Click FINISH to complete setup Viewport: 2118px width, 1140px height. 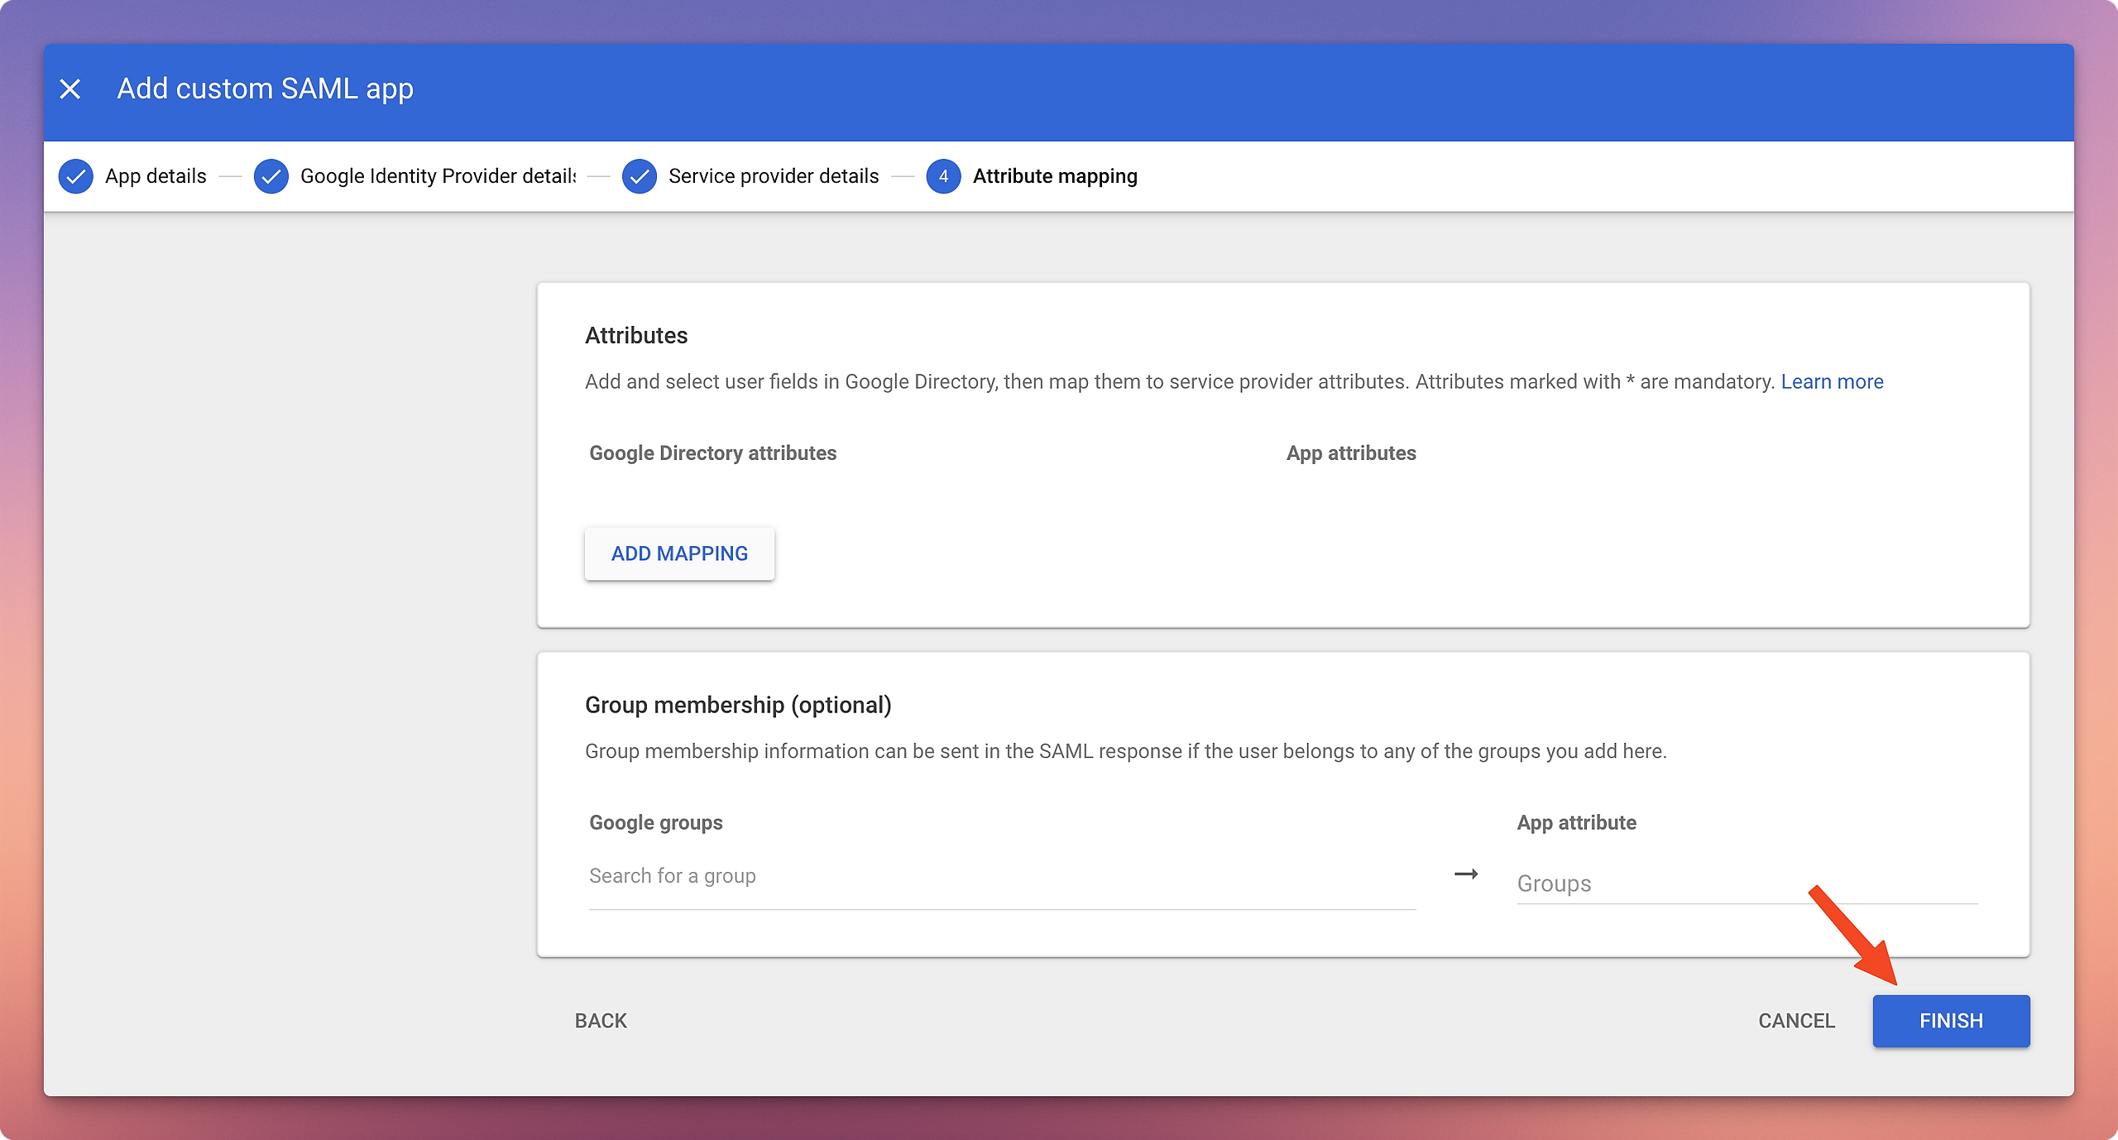click(x=1950, y=1021)
